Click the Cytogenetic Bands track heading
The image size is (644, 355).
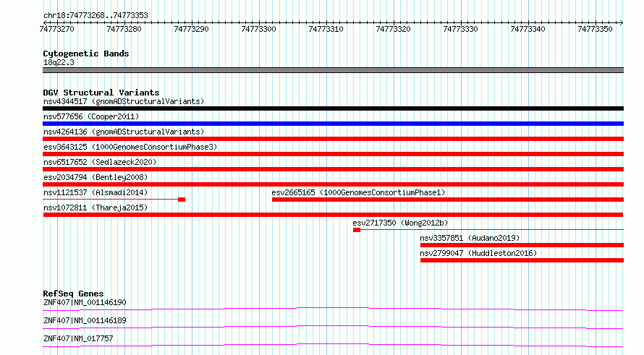86,54
